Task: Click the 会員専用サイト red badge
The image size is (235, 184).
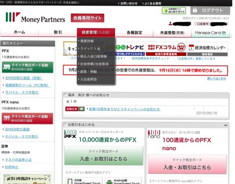Action: coord(88,18)
